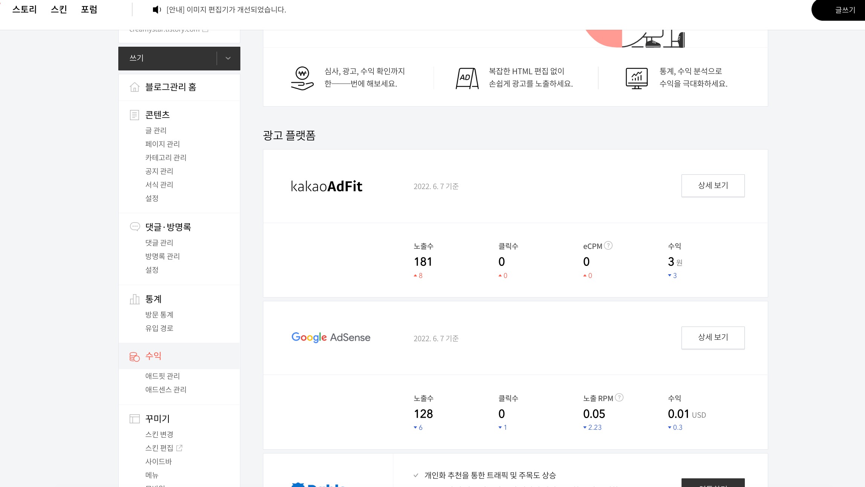The height and width of the screenshot is (487, 865).
Task: Click the 수익 coins icon
Action: [x=134, y=356]
